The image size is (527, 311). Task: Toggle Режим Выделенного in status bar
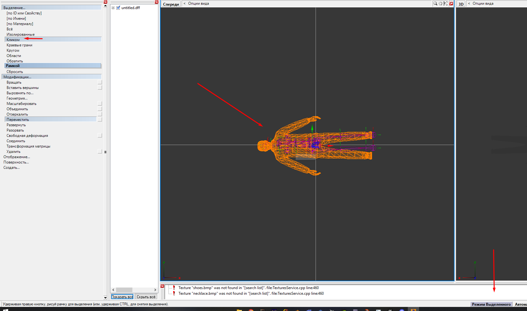[491, 304]
